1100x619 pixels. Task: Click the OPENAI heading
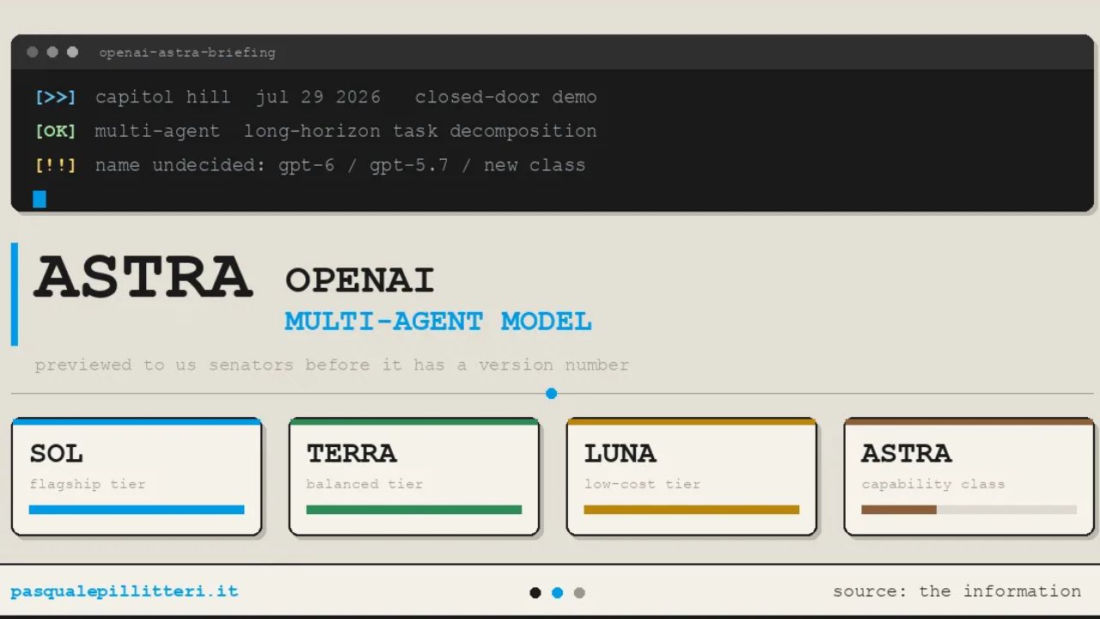[x=360, y=280]
